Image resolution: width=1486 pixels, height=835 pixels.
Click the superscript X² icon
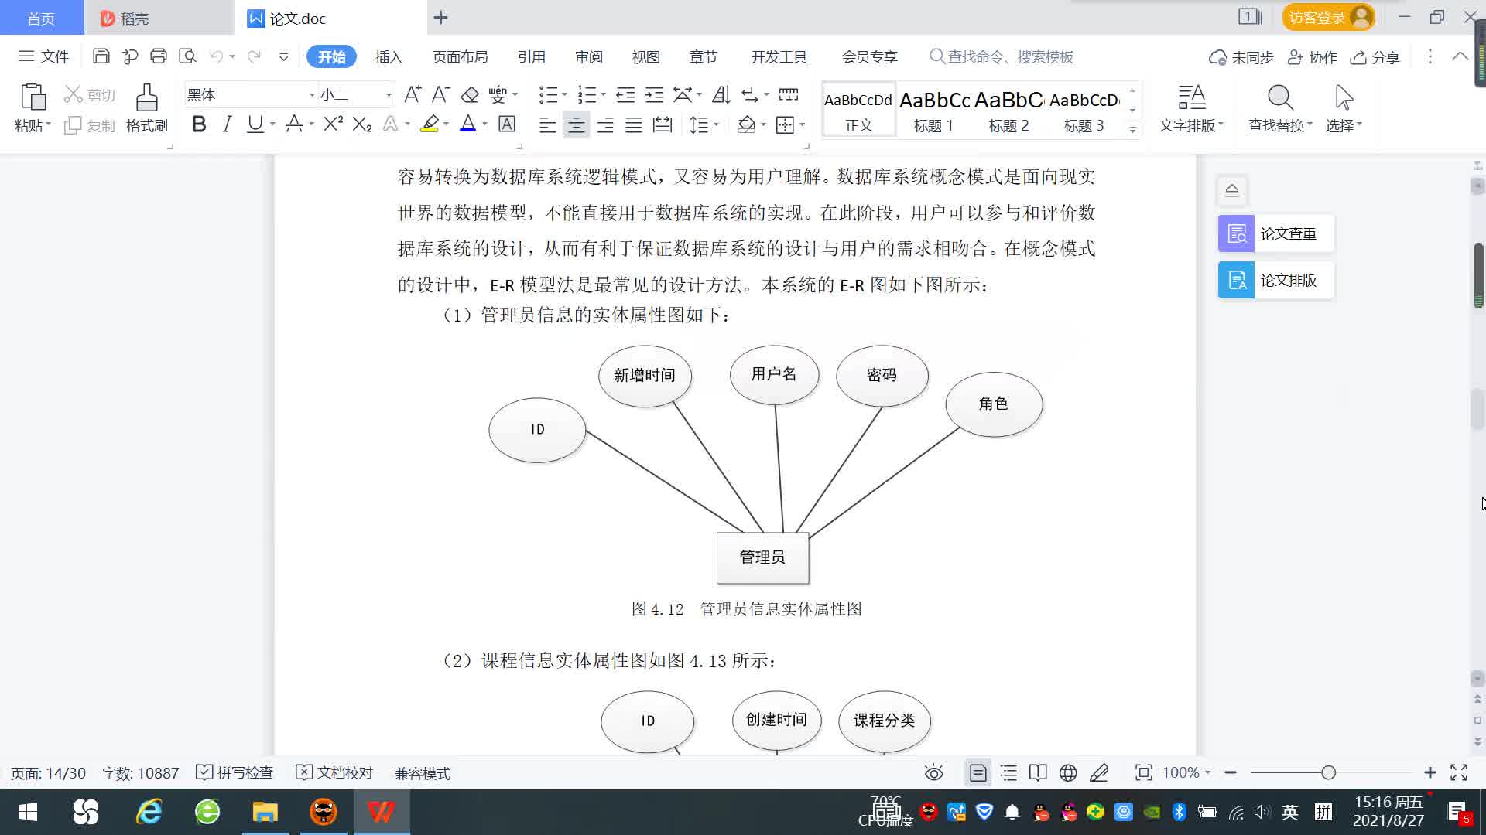pos(333,124)
